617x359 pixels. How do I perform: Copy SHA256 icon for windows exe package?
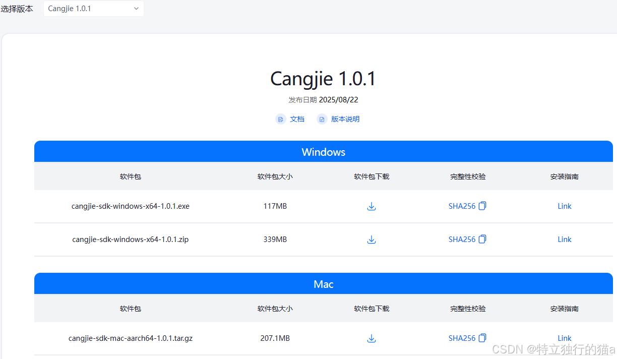click(x=482, y=206)
